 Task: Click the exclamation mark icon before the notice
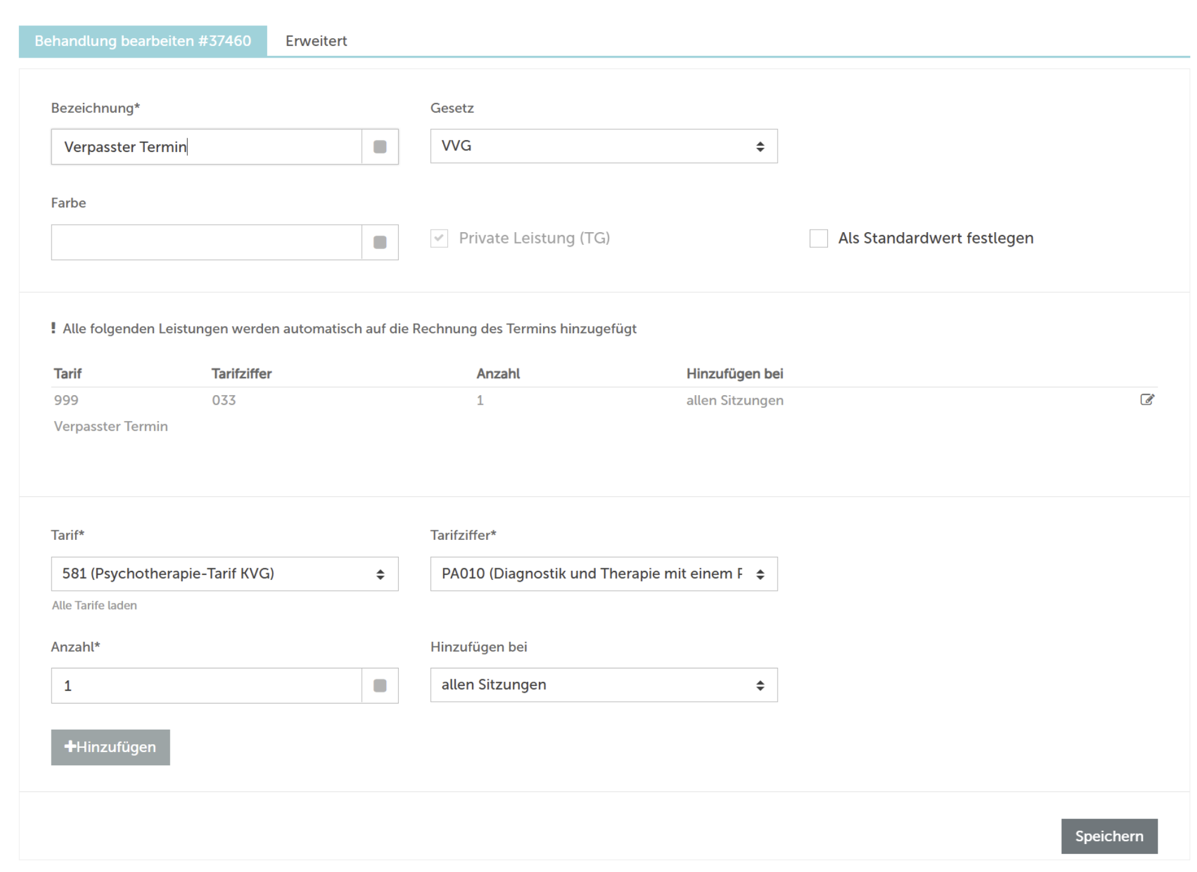click(x=53, y=328)
